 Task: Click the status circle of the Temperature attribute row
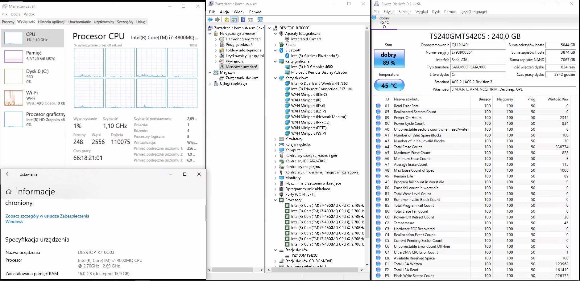(378, 223)
